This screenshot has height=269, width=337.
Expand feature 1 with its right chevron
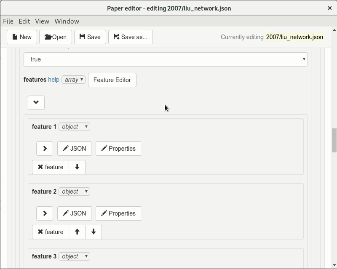[45, 149]
